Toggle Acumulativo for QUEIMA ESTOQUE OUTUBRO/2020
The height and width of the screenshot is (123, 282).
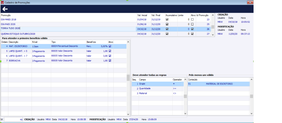click(x=167, y=34)
